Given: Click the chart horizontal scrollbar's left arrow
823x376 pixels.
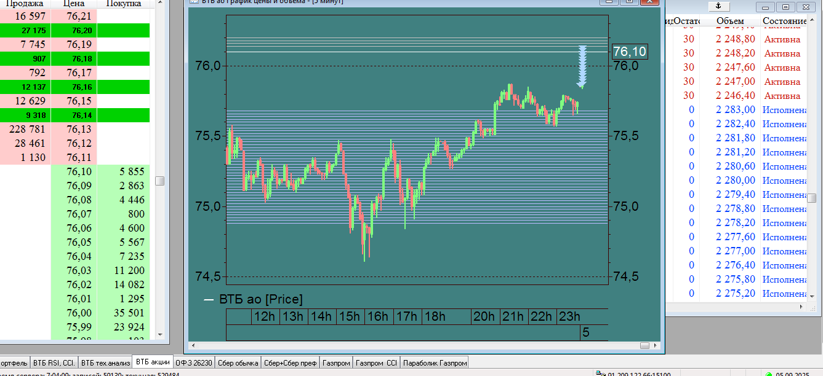Looking at the screenshot, I should coord(192,347).
